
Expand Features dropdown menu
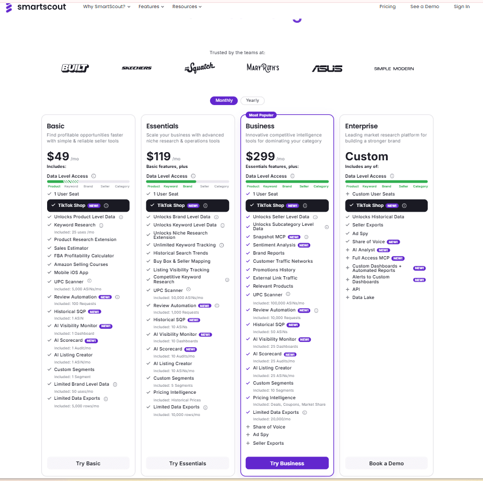point(151,6)
